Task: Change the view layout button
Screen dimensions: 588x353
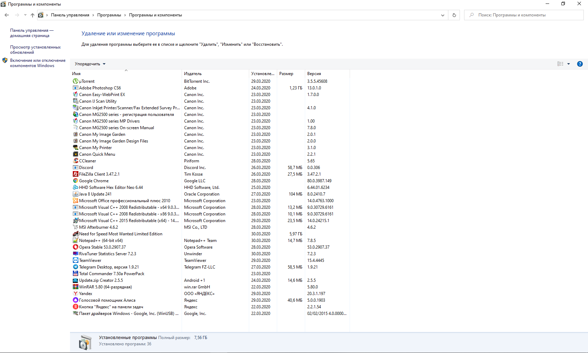Action: [x=560, y=64]
